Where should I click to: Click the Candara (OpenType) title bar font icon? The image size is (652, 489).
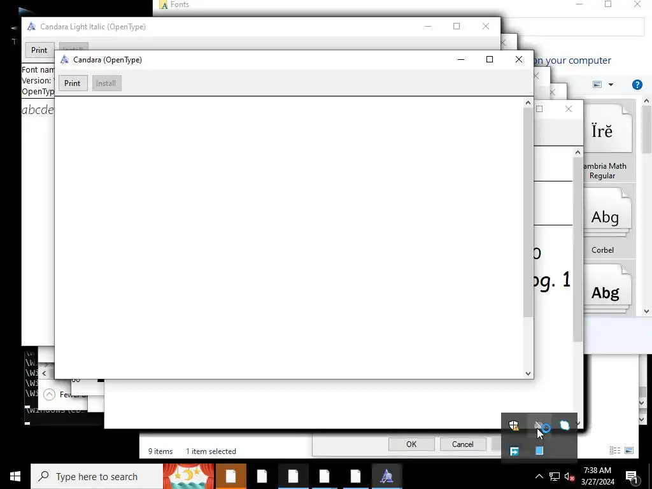[64, 59]
